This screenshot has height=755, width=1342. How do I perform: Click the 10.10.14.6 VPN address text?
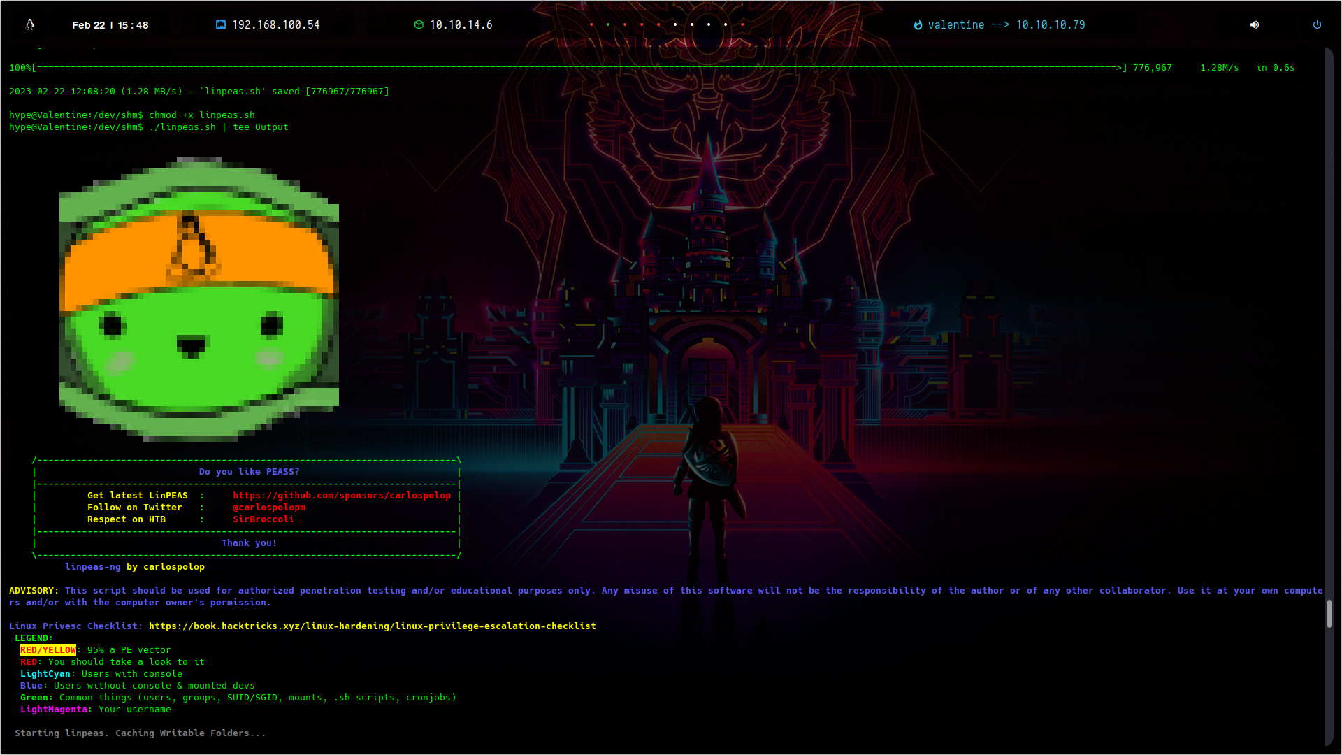(461, 24)
